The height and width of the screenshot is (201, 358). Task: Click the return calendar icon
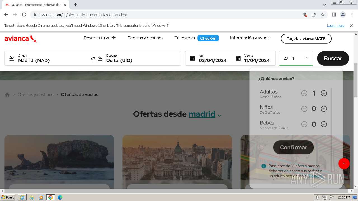click(238, 58)
